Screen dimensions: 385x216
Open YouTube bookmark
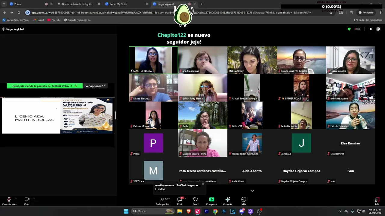click(54, 20)
